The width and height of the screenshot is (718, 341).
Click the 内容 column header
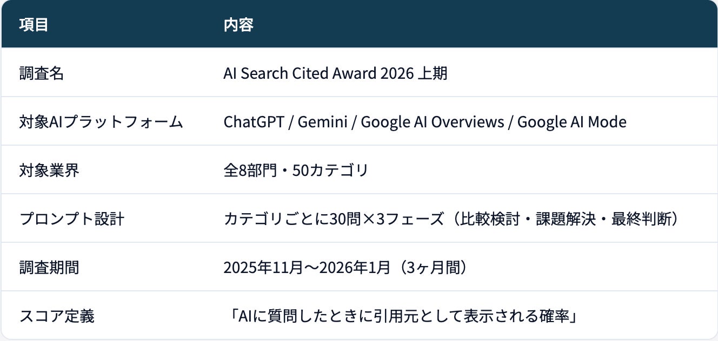[x=238, y=25]
